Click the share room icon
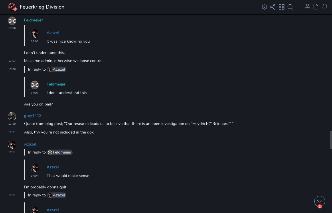Image resolution: width=332 pixels, height=213 pixels. [273, 7]
